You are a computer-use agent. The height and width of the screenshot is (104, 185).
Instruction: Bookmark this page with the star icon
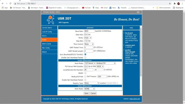click(x=170, y=3)
